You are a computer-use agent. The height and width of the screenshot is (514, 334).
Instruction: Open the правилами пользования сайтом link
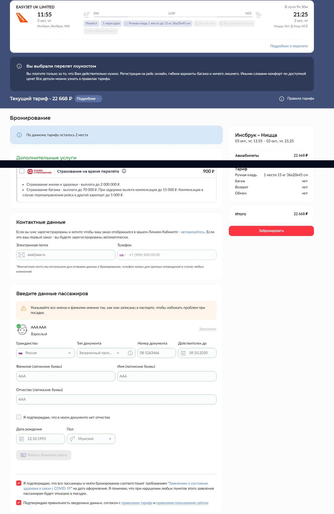click(x=182, y=503)
